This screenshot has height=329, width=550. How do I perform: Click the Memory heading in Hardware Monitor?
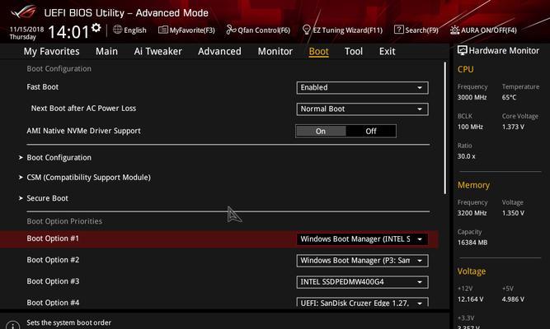tap(473, 185)
